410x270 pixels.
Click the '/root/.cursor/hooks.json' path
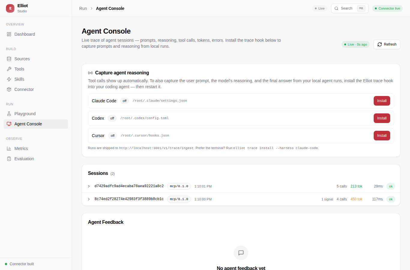(145, 136)
